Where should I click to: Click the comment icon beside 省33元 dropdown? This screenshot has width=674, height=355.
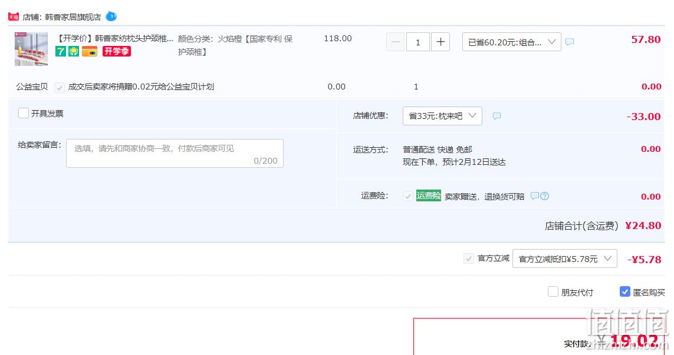click(497, 116)
